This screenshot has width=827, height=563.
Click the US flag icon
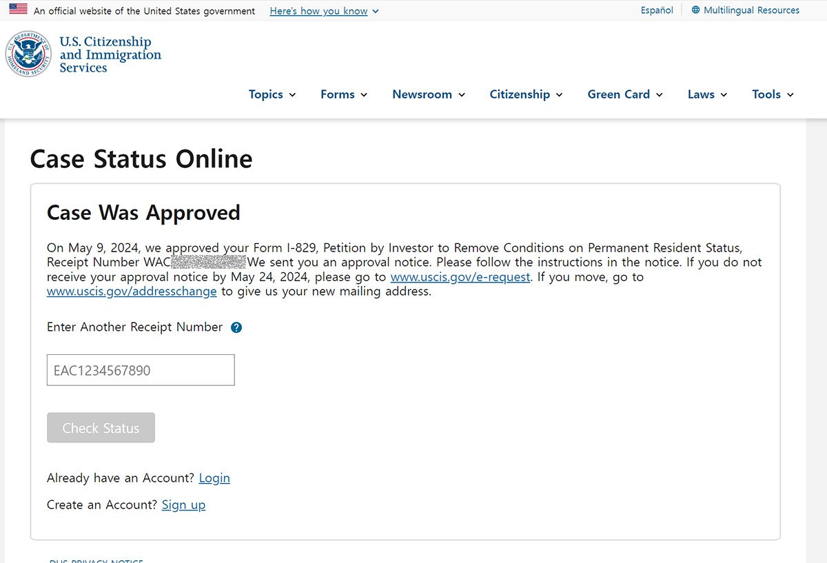[x=18, y=10]
